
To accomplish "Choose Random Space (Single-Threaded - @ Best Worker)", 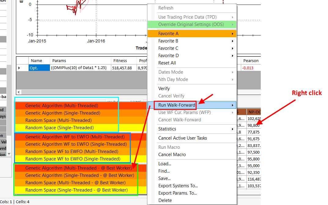I will 76,190.
